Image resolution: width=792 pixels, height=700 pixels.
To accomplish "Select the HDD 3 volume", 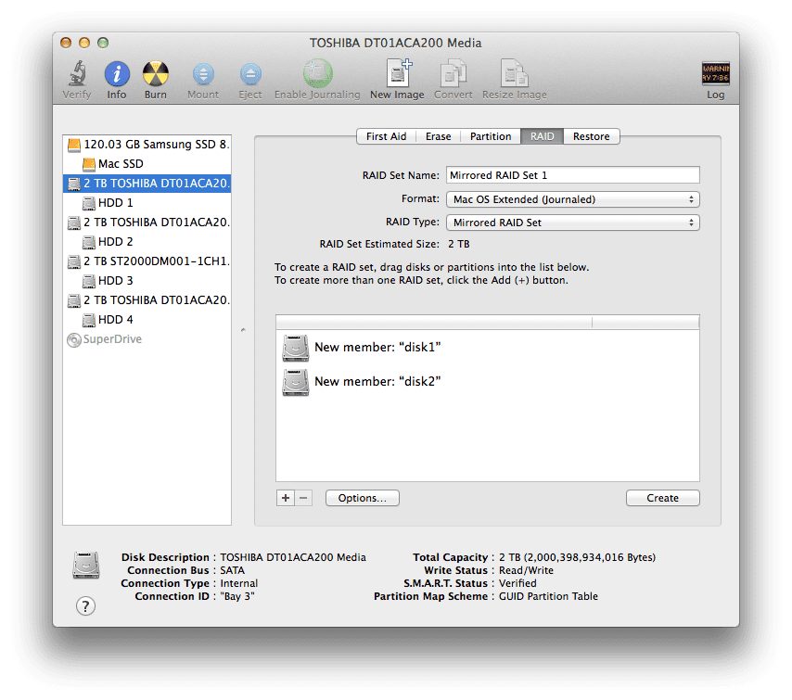I will tap(147, 281).
